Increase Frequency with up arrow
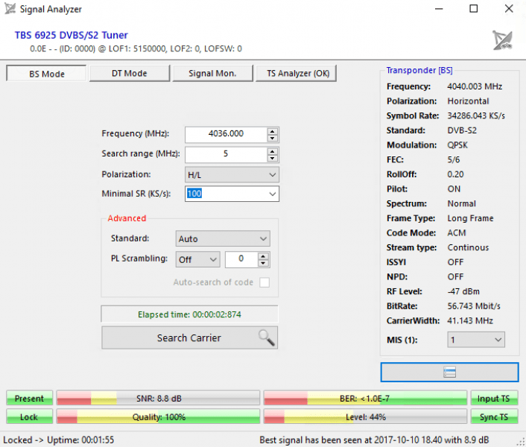Image resolution: width=526 pixels, height=447 pixels. 273,131
